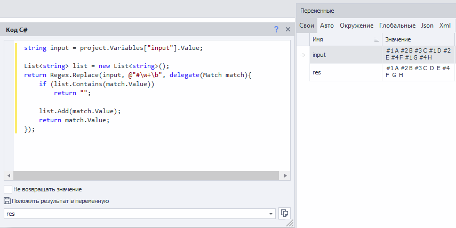
Task: Click code line 'string input = project.Variables'
Action: click(x=114, y=48)
